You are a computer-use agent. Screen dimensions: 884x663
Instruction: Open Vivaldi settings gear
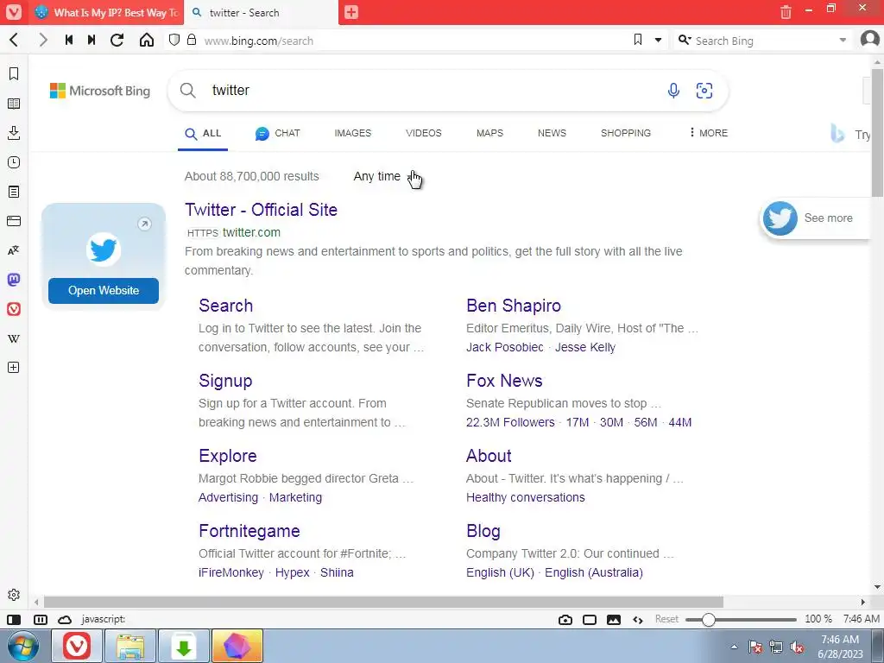click(x=14, y=595)
